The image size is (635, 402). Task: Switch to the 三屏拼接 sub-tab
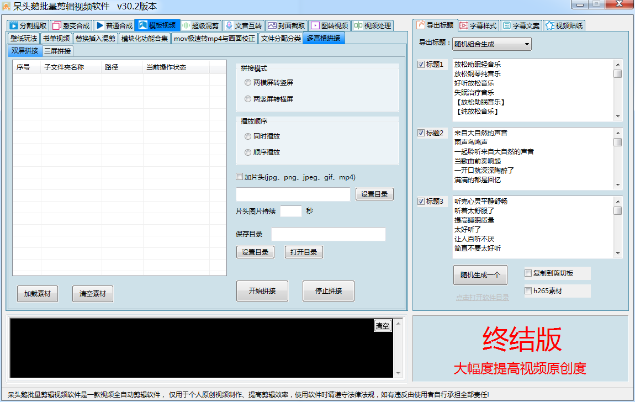pos(57,51)
